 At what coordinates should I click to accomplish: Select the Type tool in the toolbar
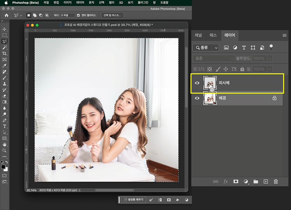(x=5, y=126)
